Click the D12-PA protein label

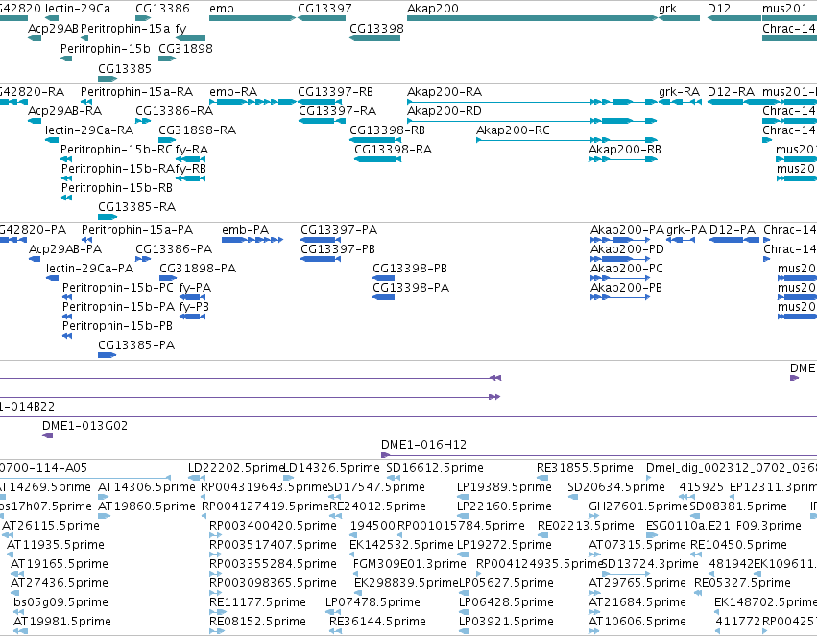tap(733, 230)
